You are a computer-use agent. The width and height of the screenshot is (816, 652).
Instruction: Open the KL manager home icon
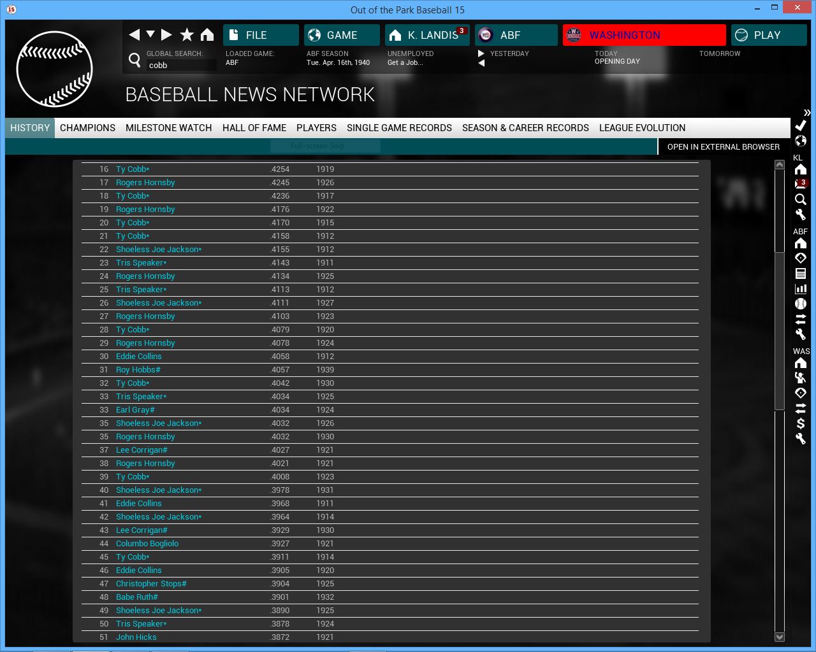coord(801,169)
